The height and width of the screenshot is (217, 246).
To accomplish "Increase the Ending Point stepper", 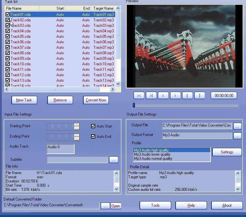I will (77, 135).
